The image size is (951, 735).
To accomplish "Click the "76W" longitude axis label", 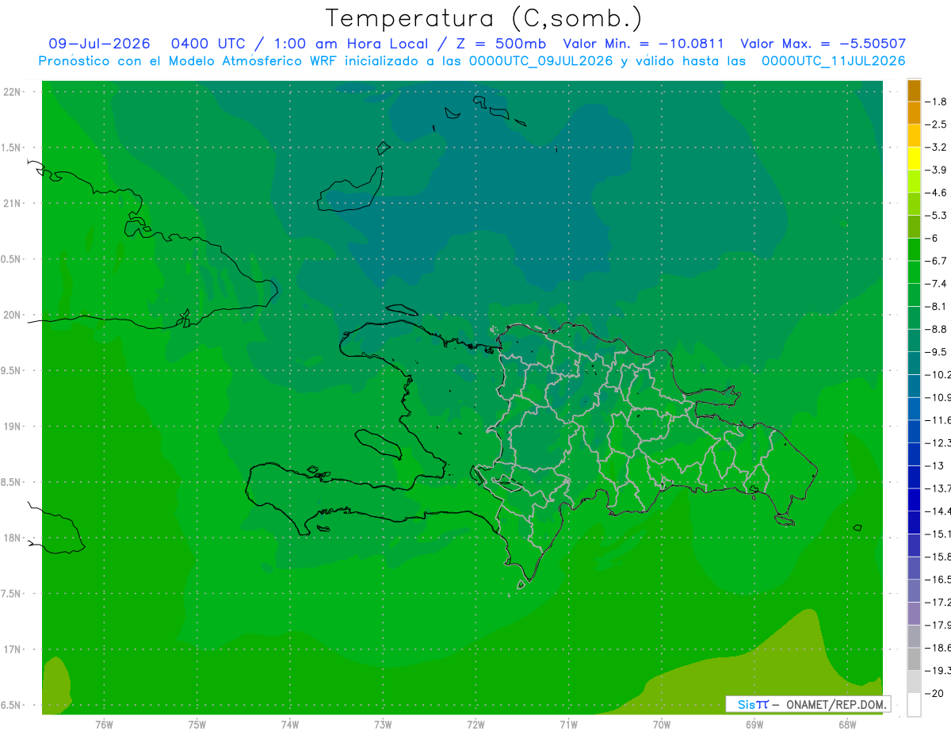I will coord(104,725).
